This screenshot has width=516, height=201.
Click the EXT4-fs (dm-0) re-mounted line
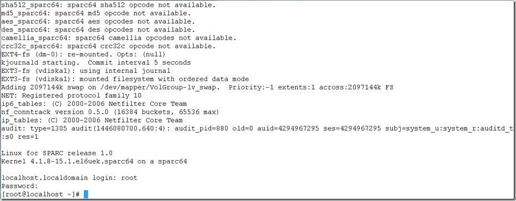(84, 54)
